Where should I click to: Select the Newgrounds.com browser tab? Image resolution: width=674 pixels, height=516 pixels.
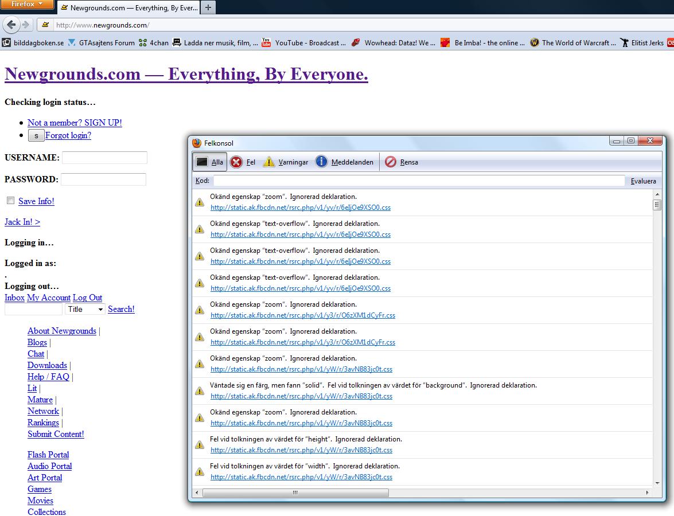[x=128, y=7]
